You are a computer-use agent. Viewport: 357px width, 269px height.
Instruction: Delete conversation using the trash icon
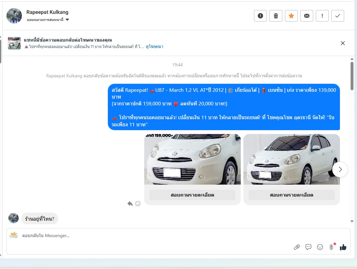coord(276,16)
